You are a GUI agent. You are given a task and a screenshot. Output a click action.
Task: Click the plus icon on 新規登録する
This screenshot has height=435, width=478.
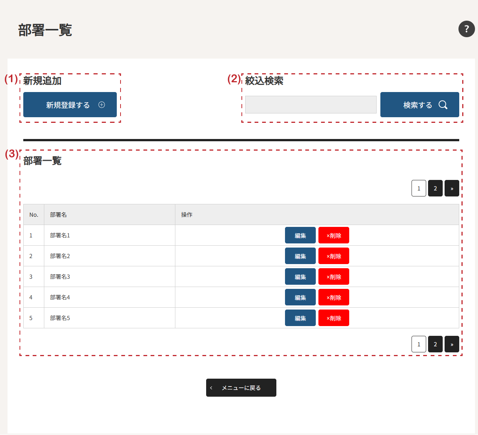101,105
